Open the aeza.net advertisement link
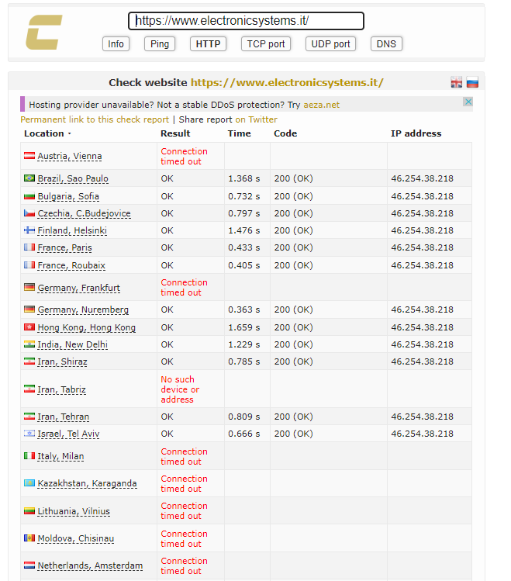The width and height of the screenshot is (511, 581). tap(321, 105)
